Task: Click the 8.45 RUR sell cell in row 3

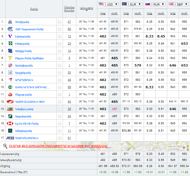Action: click(161, 36)
